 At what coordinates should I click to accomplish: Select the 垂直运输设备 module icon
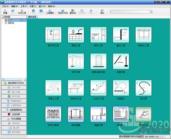tap(99, 61)
